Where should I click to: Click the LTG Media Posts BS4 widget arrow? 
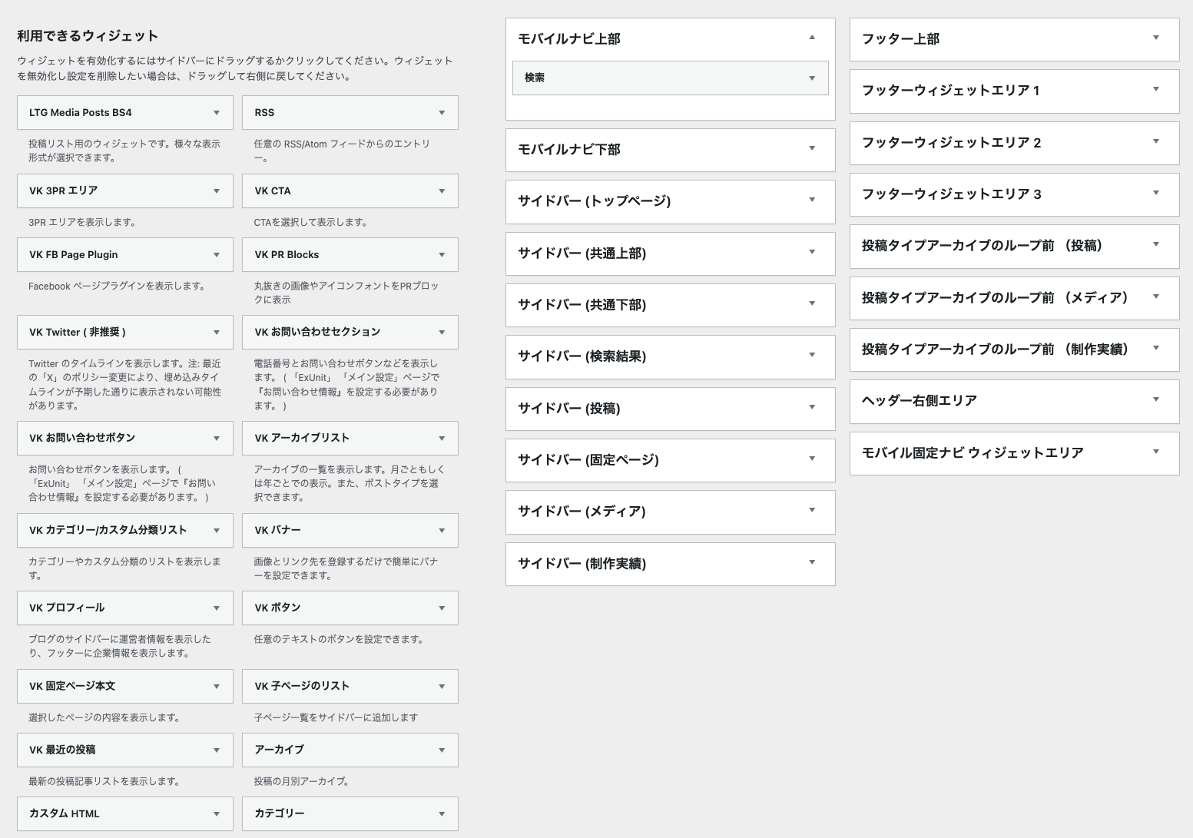coord(217,113)
